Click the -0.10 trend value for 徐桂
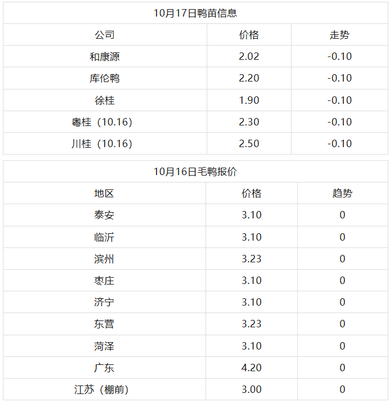Viewport: 390px width, 402px height. pyautogui.click(x=339, y=100)
